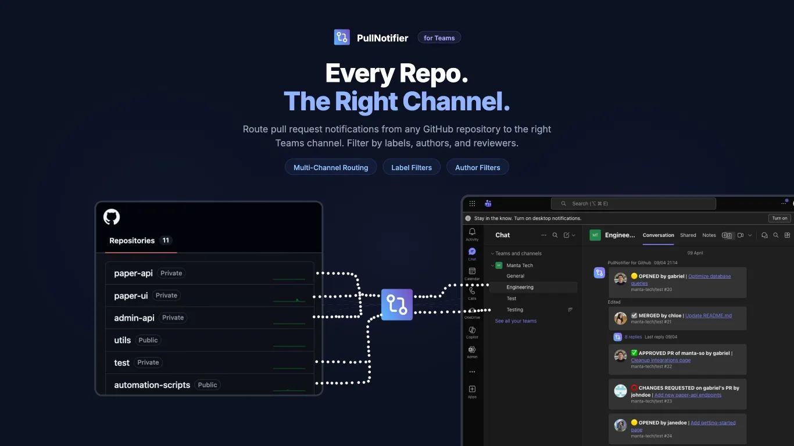
Task: Click the Author Filters pill
Action: click(478, 167)
